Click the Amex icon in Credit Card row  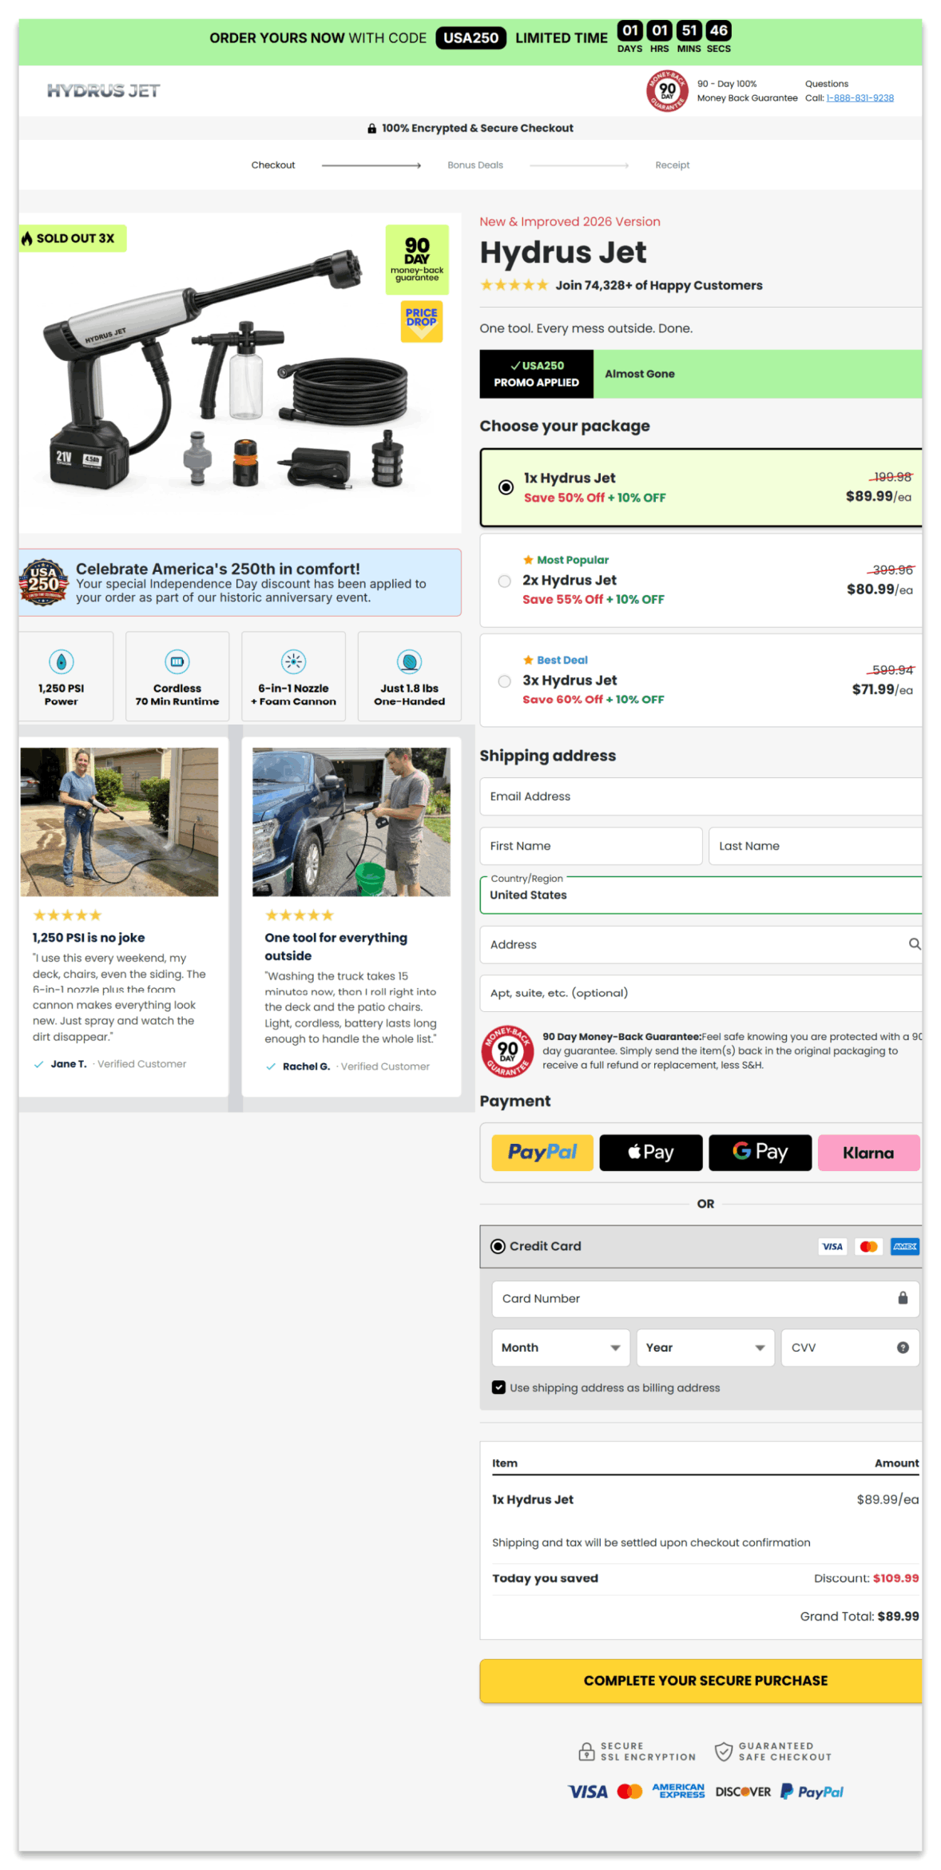point(905,1246)
